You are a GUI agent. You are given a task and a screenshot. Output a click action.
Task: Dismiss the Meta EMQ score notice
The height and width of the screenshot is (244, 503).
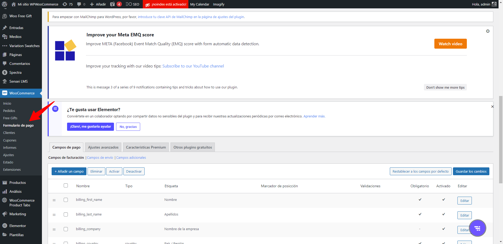point(488,31)
